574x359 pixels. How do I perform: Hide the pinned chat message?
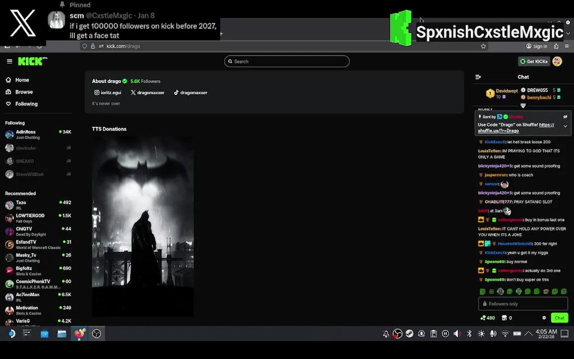(x=565, y=117)
